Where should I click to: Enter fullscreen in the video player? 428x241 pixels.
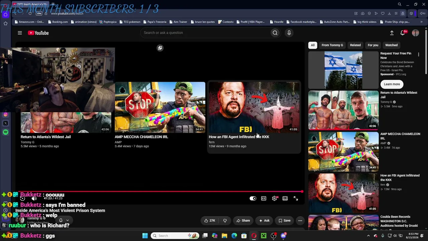pos(296,198)
